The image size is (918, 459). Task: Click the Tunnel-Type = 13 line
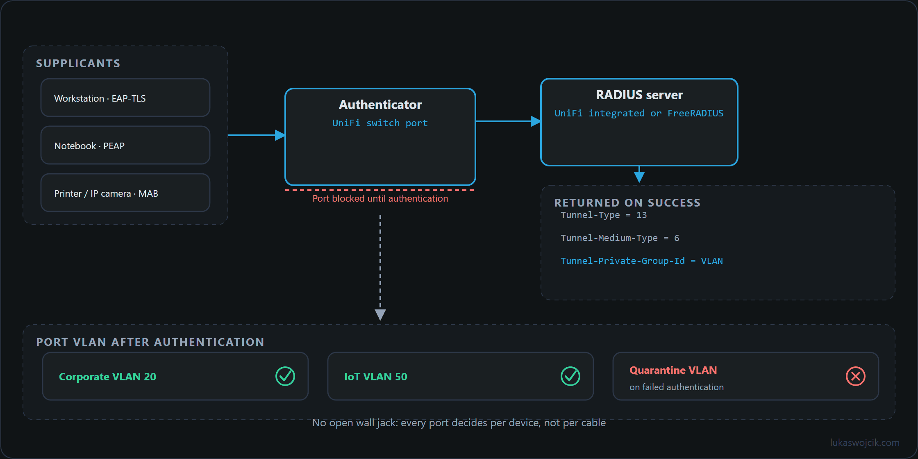tap(604, 215)
